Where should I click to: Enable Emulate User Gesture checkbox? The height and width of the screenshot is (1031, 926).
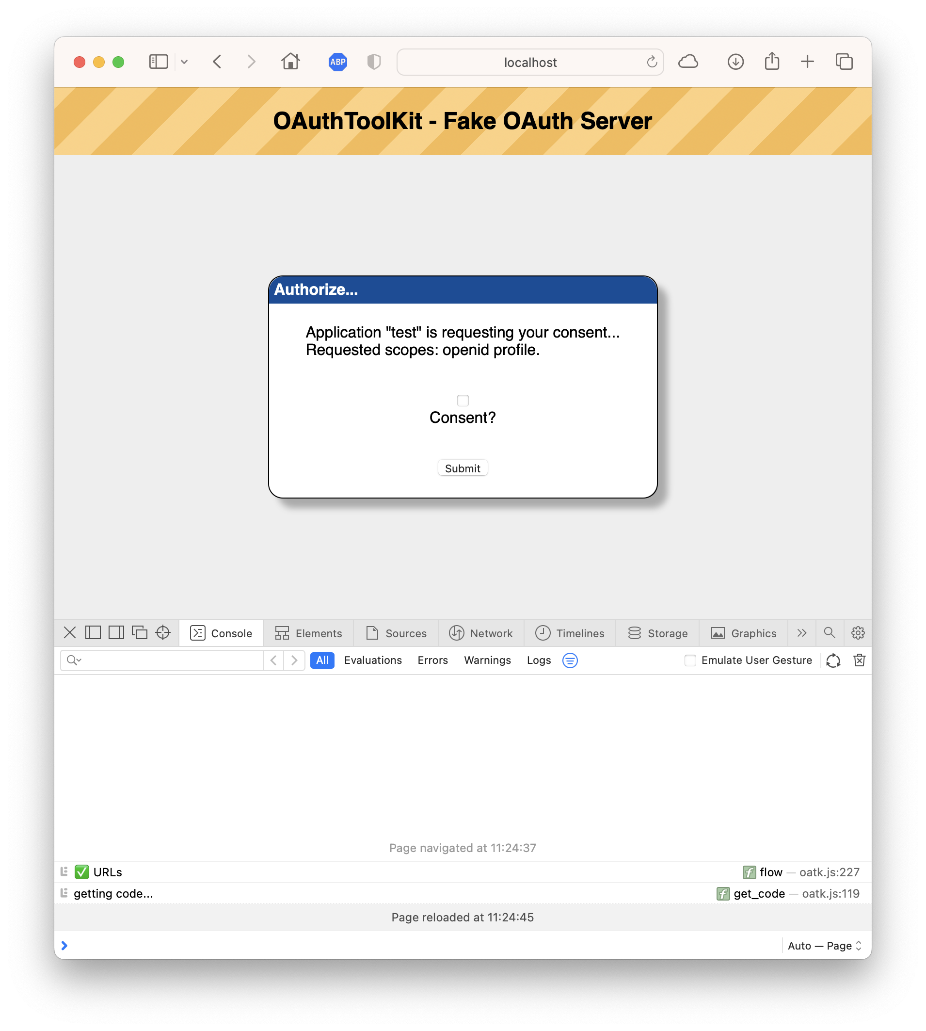tap(690, 660)
